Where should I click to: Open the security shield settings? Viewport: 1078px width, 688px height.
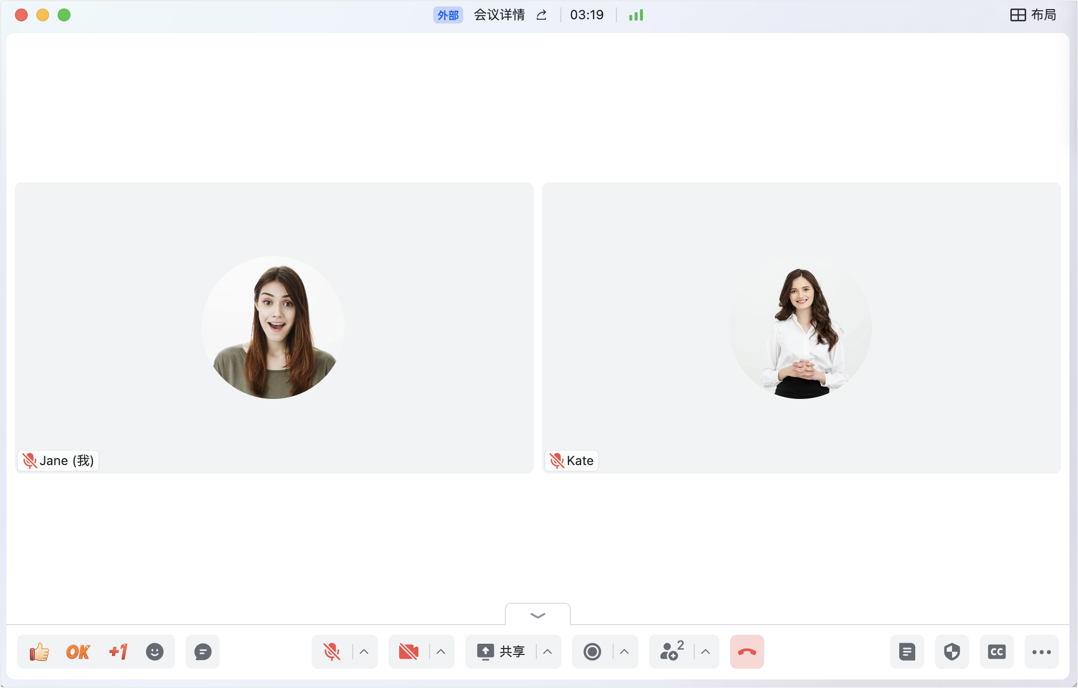[x=952, y=652]
